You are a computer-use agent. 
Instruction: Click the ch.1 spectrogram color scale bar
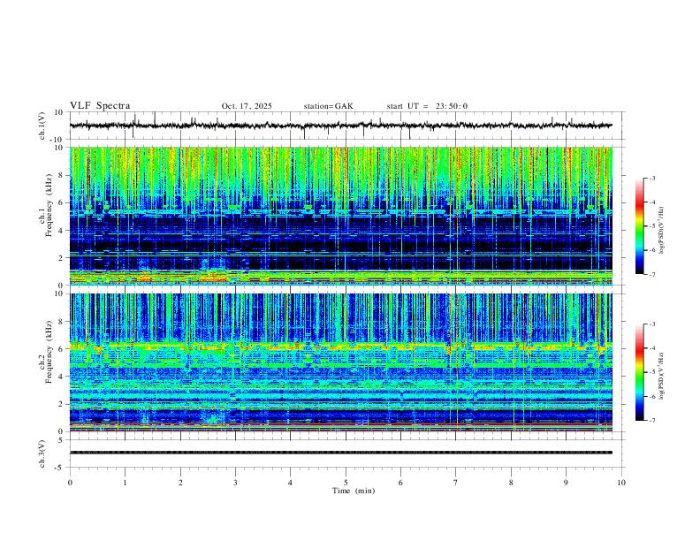point(639,226)
